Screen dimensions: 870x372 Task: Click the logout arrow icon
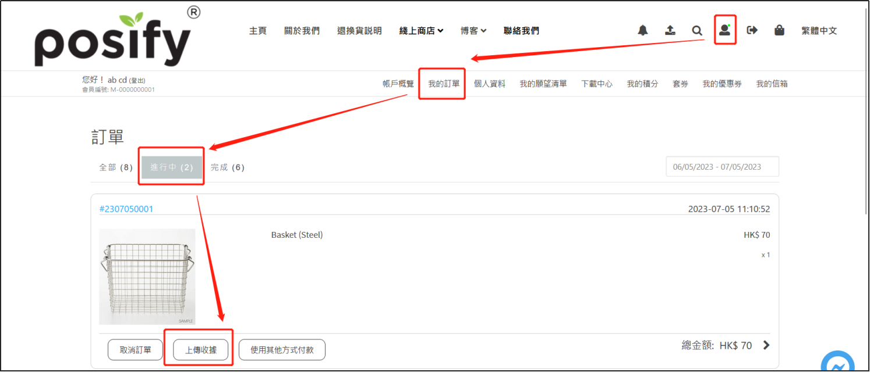(x=752, y=30)
